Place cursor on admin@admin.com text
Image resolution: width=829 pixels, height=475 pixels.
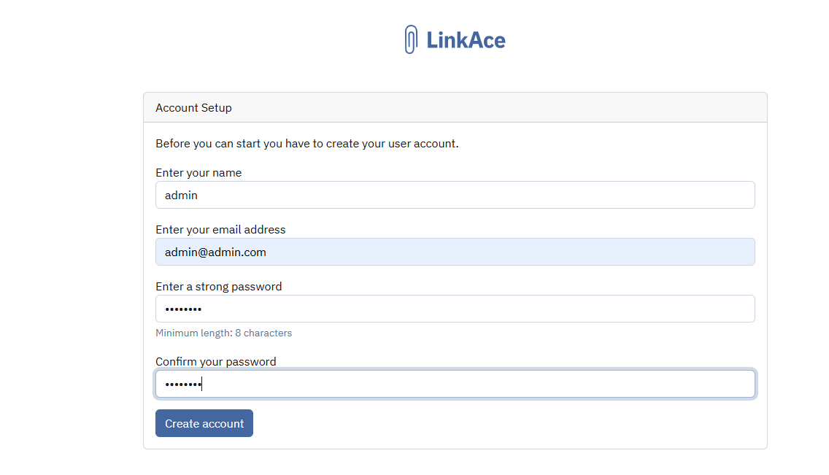[x=215, y=252]
